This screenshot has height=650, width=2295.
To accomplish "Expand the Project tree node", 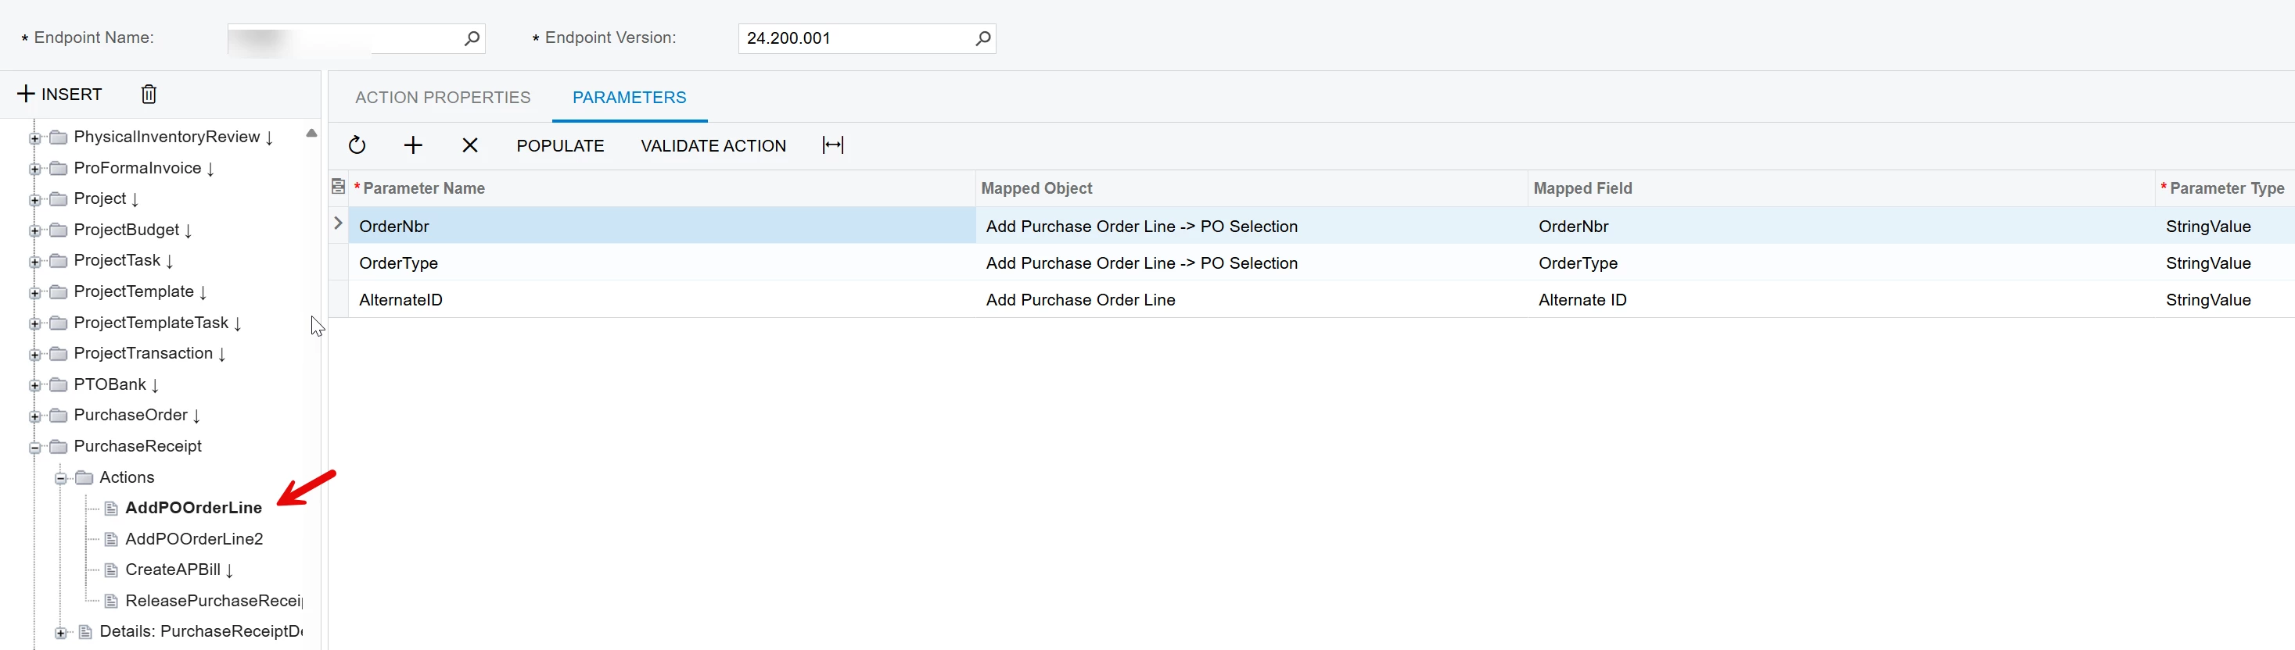I will point(34,200).
